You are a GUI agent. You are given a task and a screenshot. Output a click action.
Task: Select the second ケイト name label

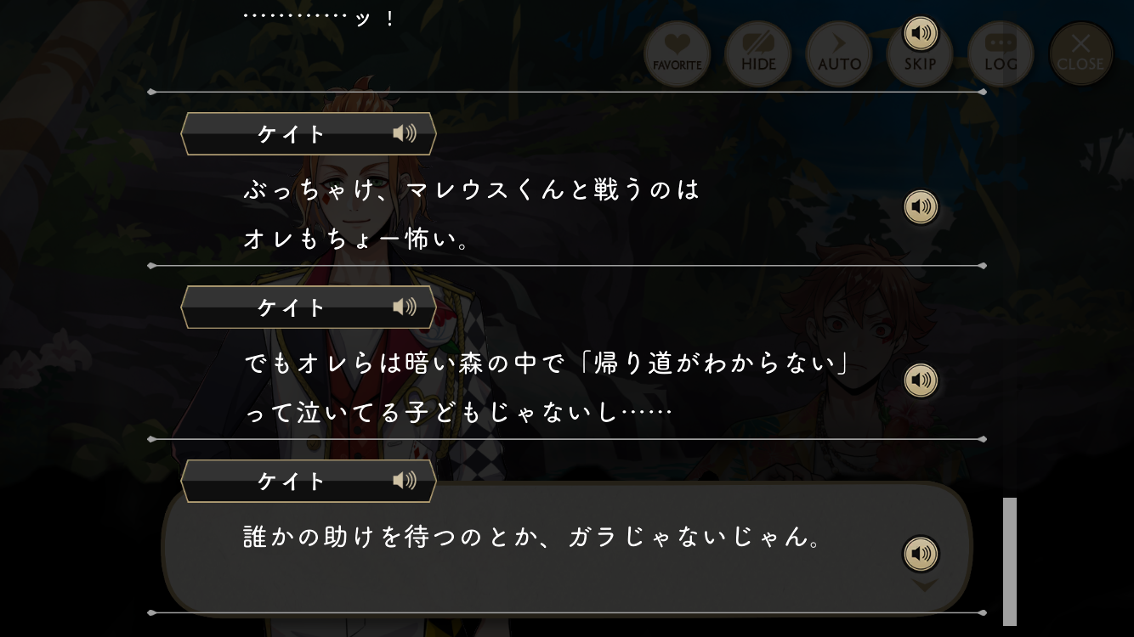pos(292,307)
